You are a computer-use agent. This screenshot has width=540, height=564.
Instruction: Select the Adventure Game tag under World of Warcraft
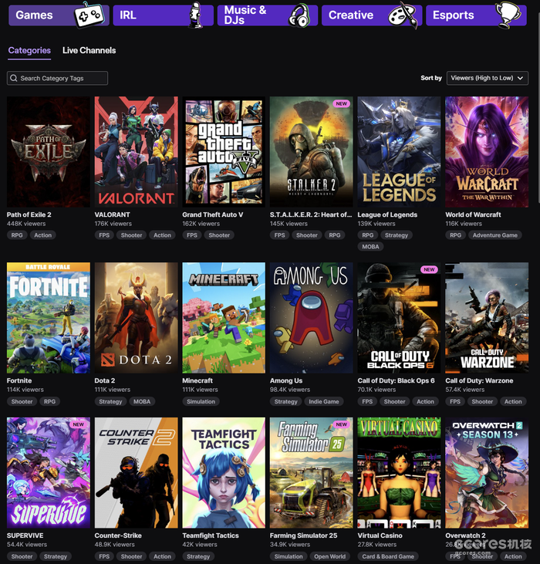tap(494, 235)
